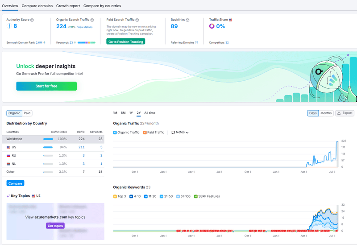Click the Semrush Domain Rank up arrow
This screenshot has width=357, height=245.
click(44, 42)
